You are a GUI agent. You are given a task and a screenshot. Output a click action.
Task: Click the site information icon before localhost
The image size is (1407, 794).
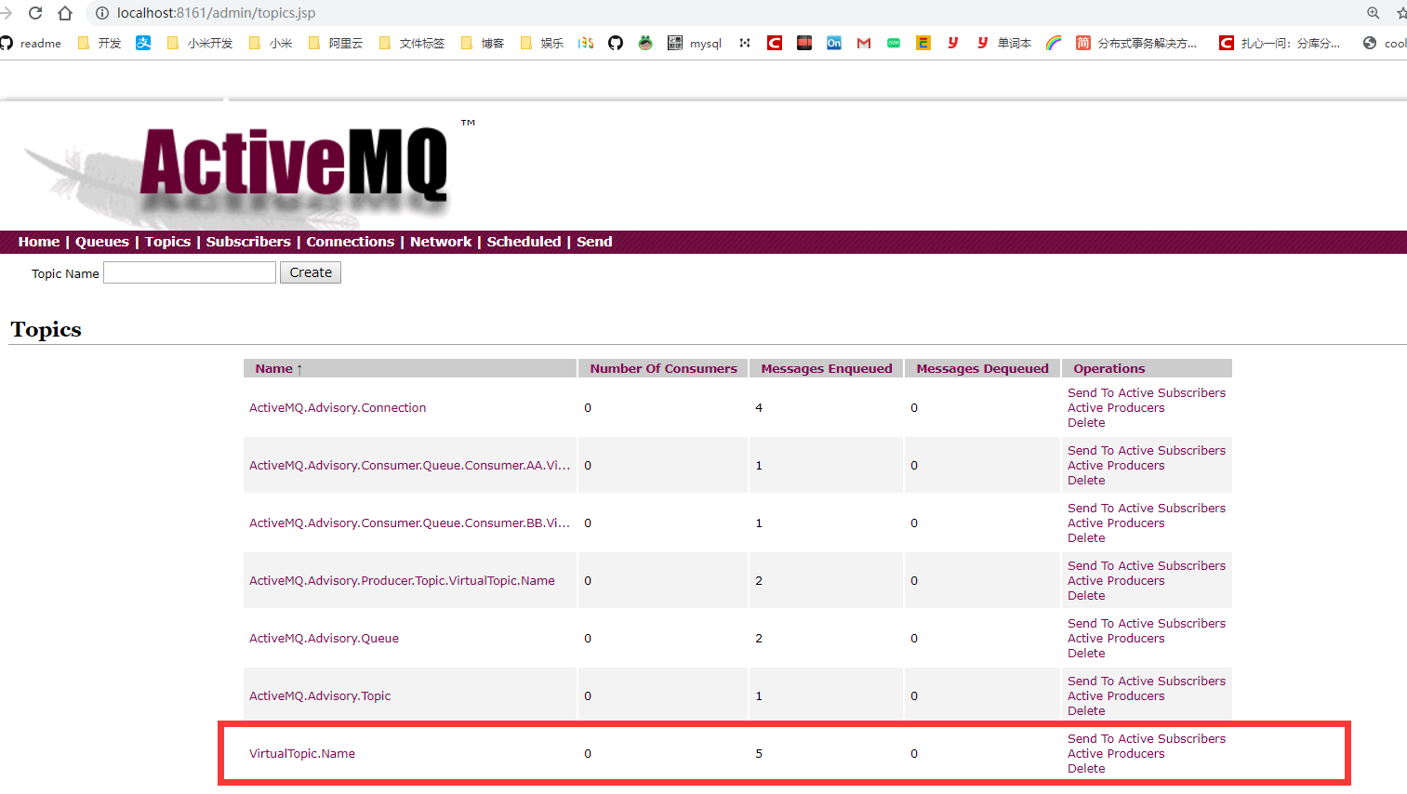click(x=102, y=13)
